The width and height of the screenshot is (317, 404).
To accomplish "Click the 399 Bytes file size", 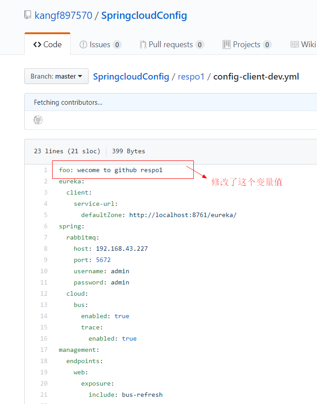I will pos(129,151).
